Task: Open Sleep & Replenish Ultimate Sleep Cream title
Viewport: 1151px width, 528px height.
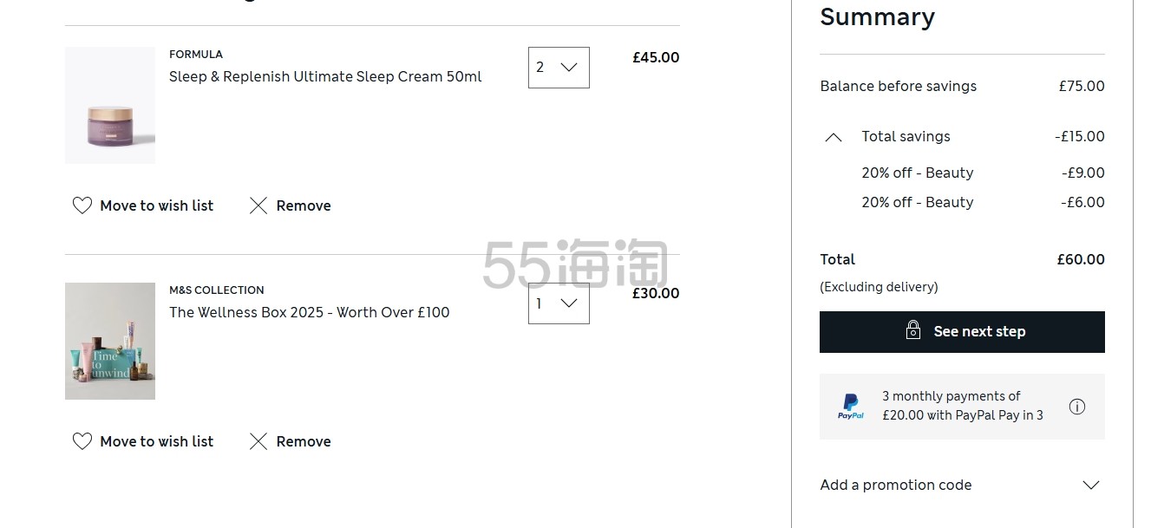Action: (325, 76)
